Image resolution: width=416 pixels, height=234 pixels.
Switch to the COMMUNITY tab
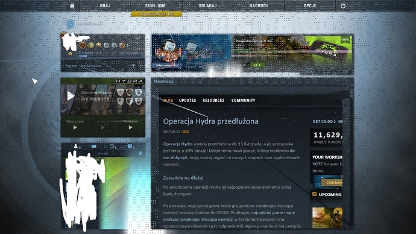(243, 100)
